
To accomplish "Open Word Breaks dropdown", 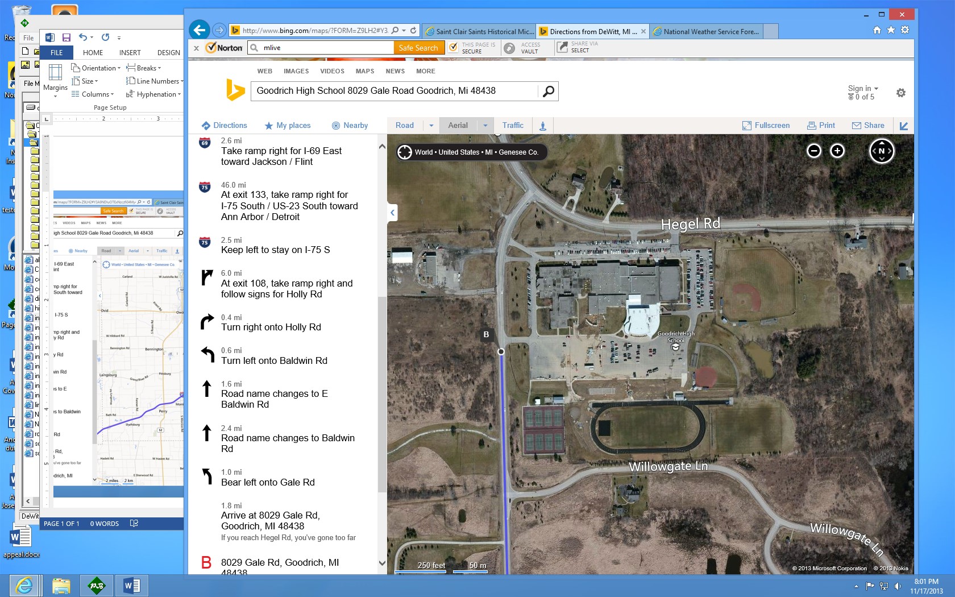I will tap(144, 68).
